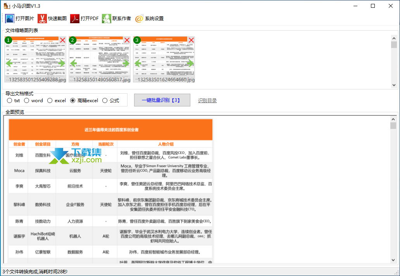
Task: Click the 企业IT服务 cell in preview
Action: tap(75, 204)
